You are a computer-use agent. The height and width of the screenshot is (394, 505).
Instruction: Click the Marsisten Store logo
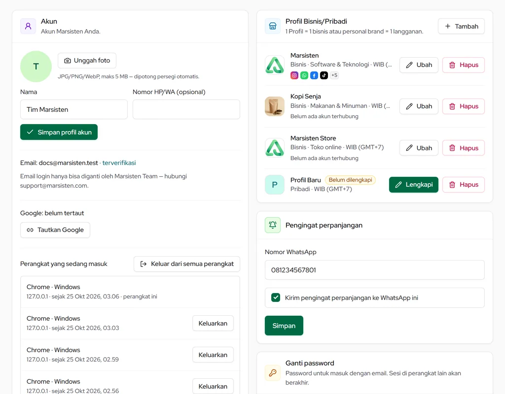274,148
